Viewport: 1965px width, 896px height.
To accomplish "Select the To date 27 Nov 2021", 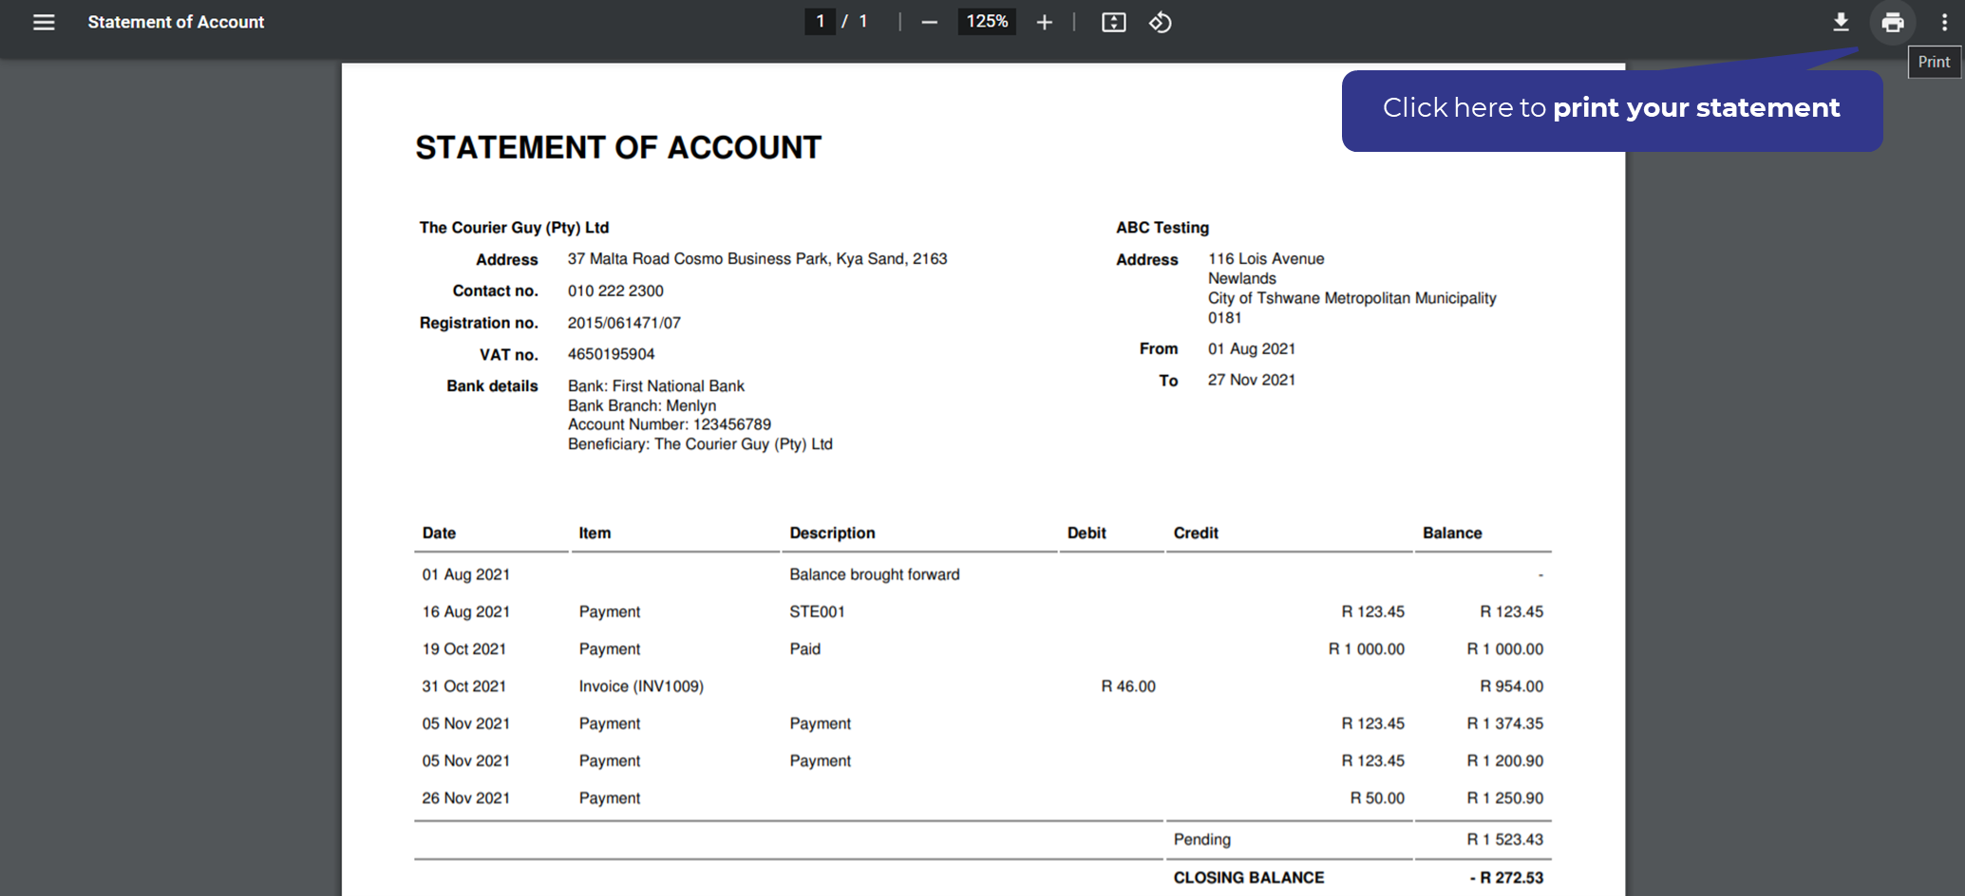I will pos(1252,380).
